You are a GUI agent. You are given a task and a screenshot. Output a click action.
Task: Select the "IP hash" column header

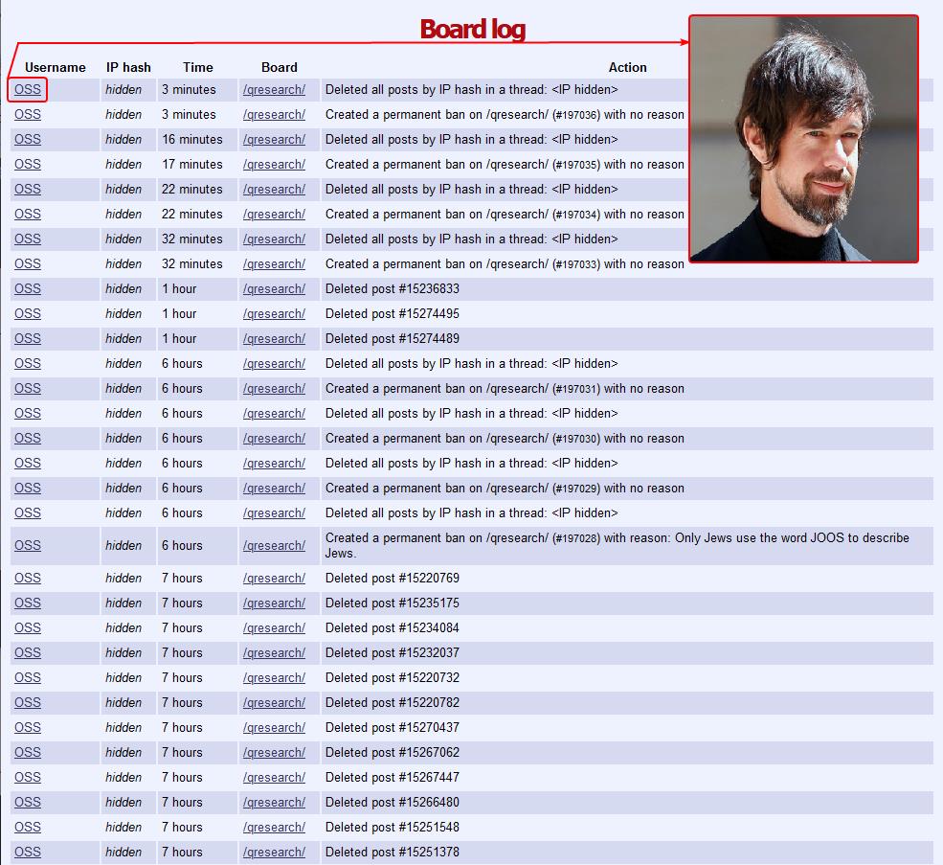pyautogui.click(x=128, y=67)
